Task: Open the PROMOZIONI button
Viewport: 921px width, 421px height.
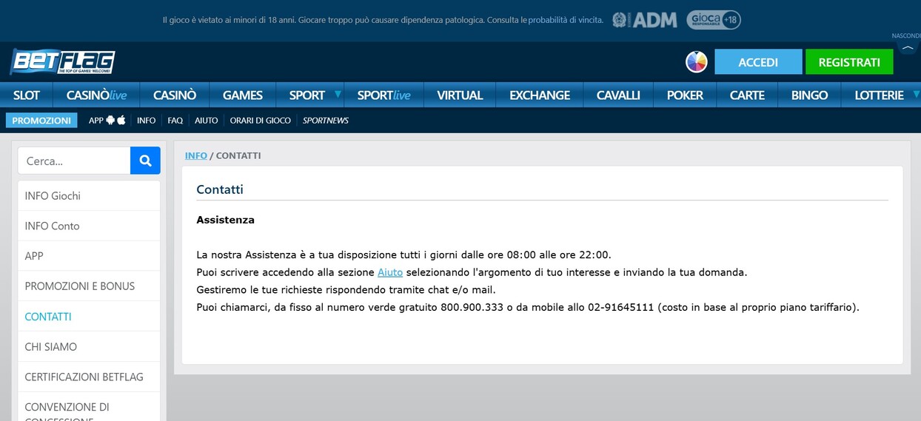Action: click(41, 120)
